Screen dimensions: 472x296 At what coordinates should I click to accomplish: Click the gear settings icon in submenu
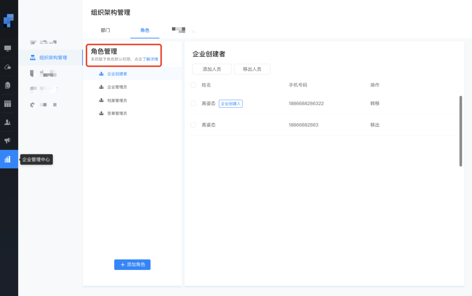click(32, 105)
